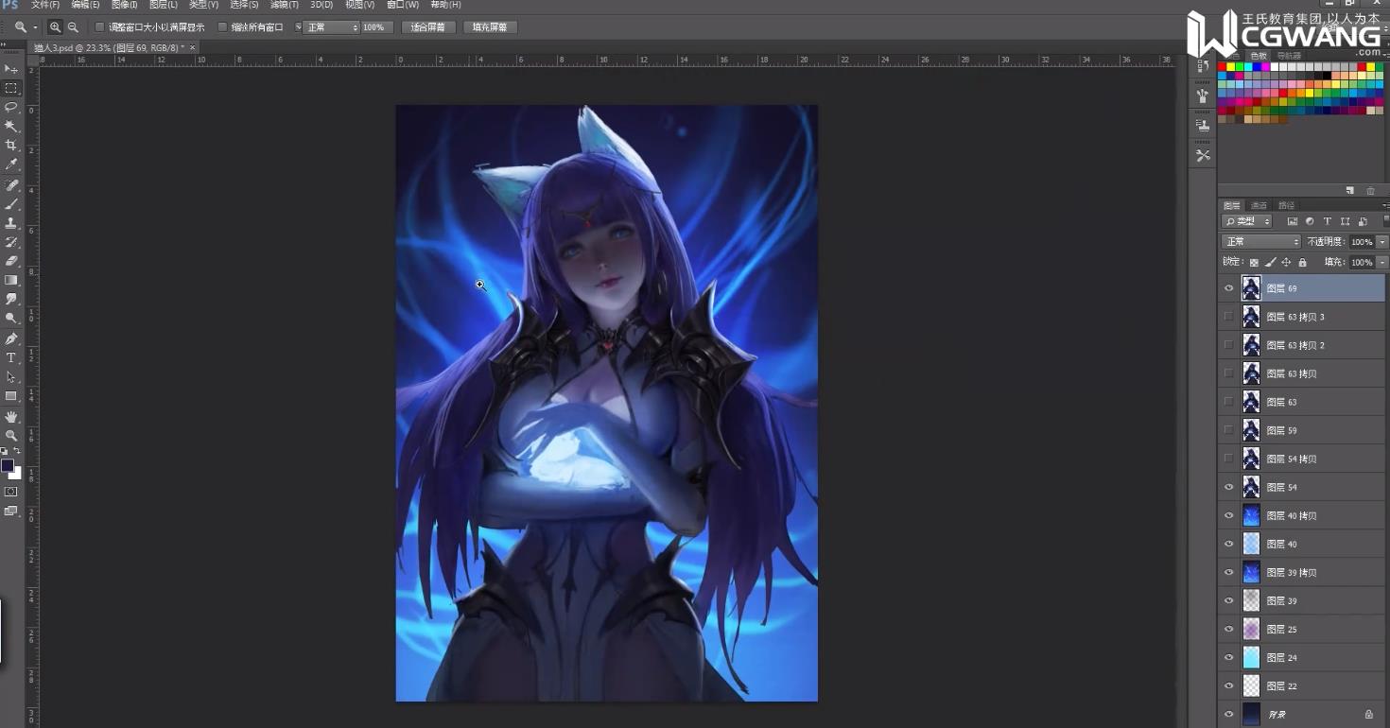Open layer blend mode 正常 dropdown
The image size is (1390, 728).
tap(1261, 242)
